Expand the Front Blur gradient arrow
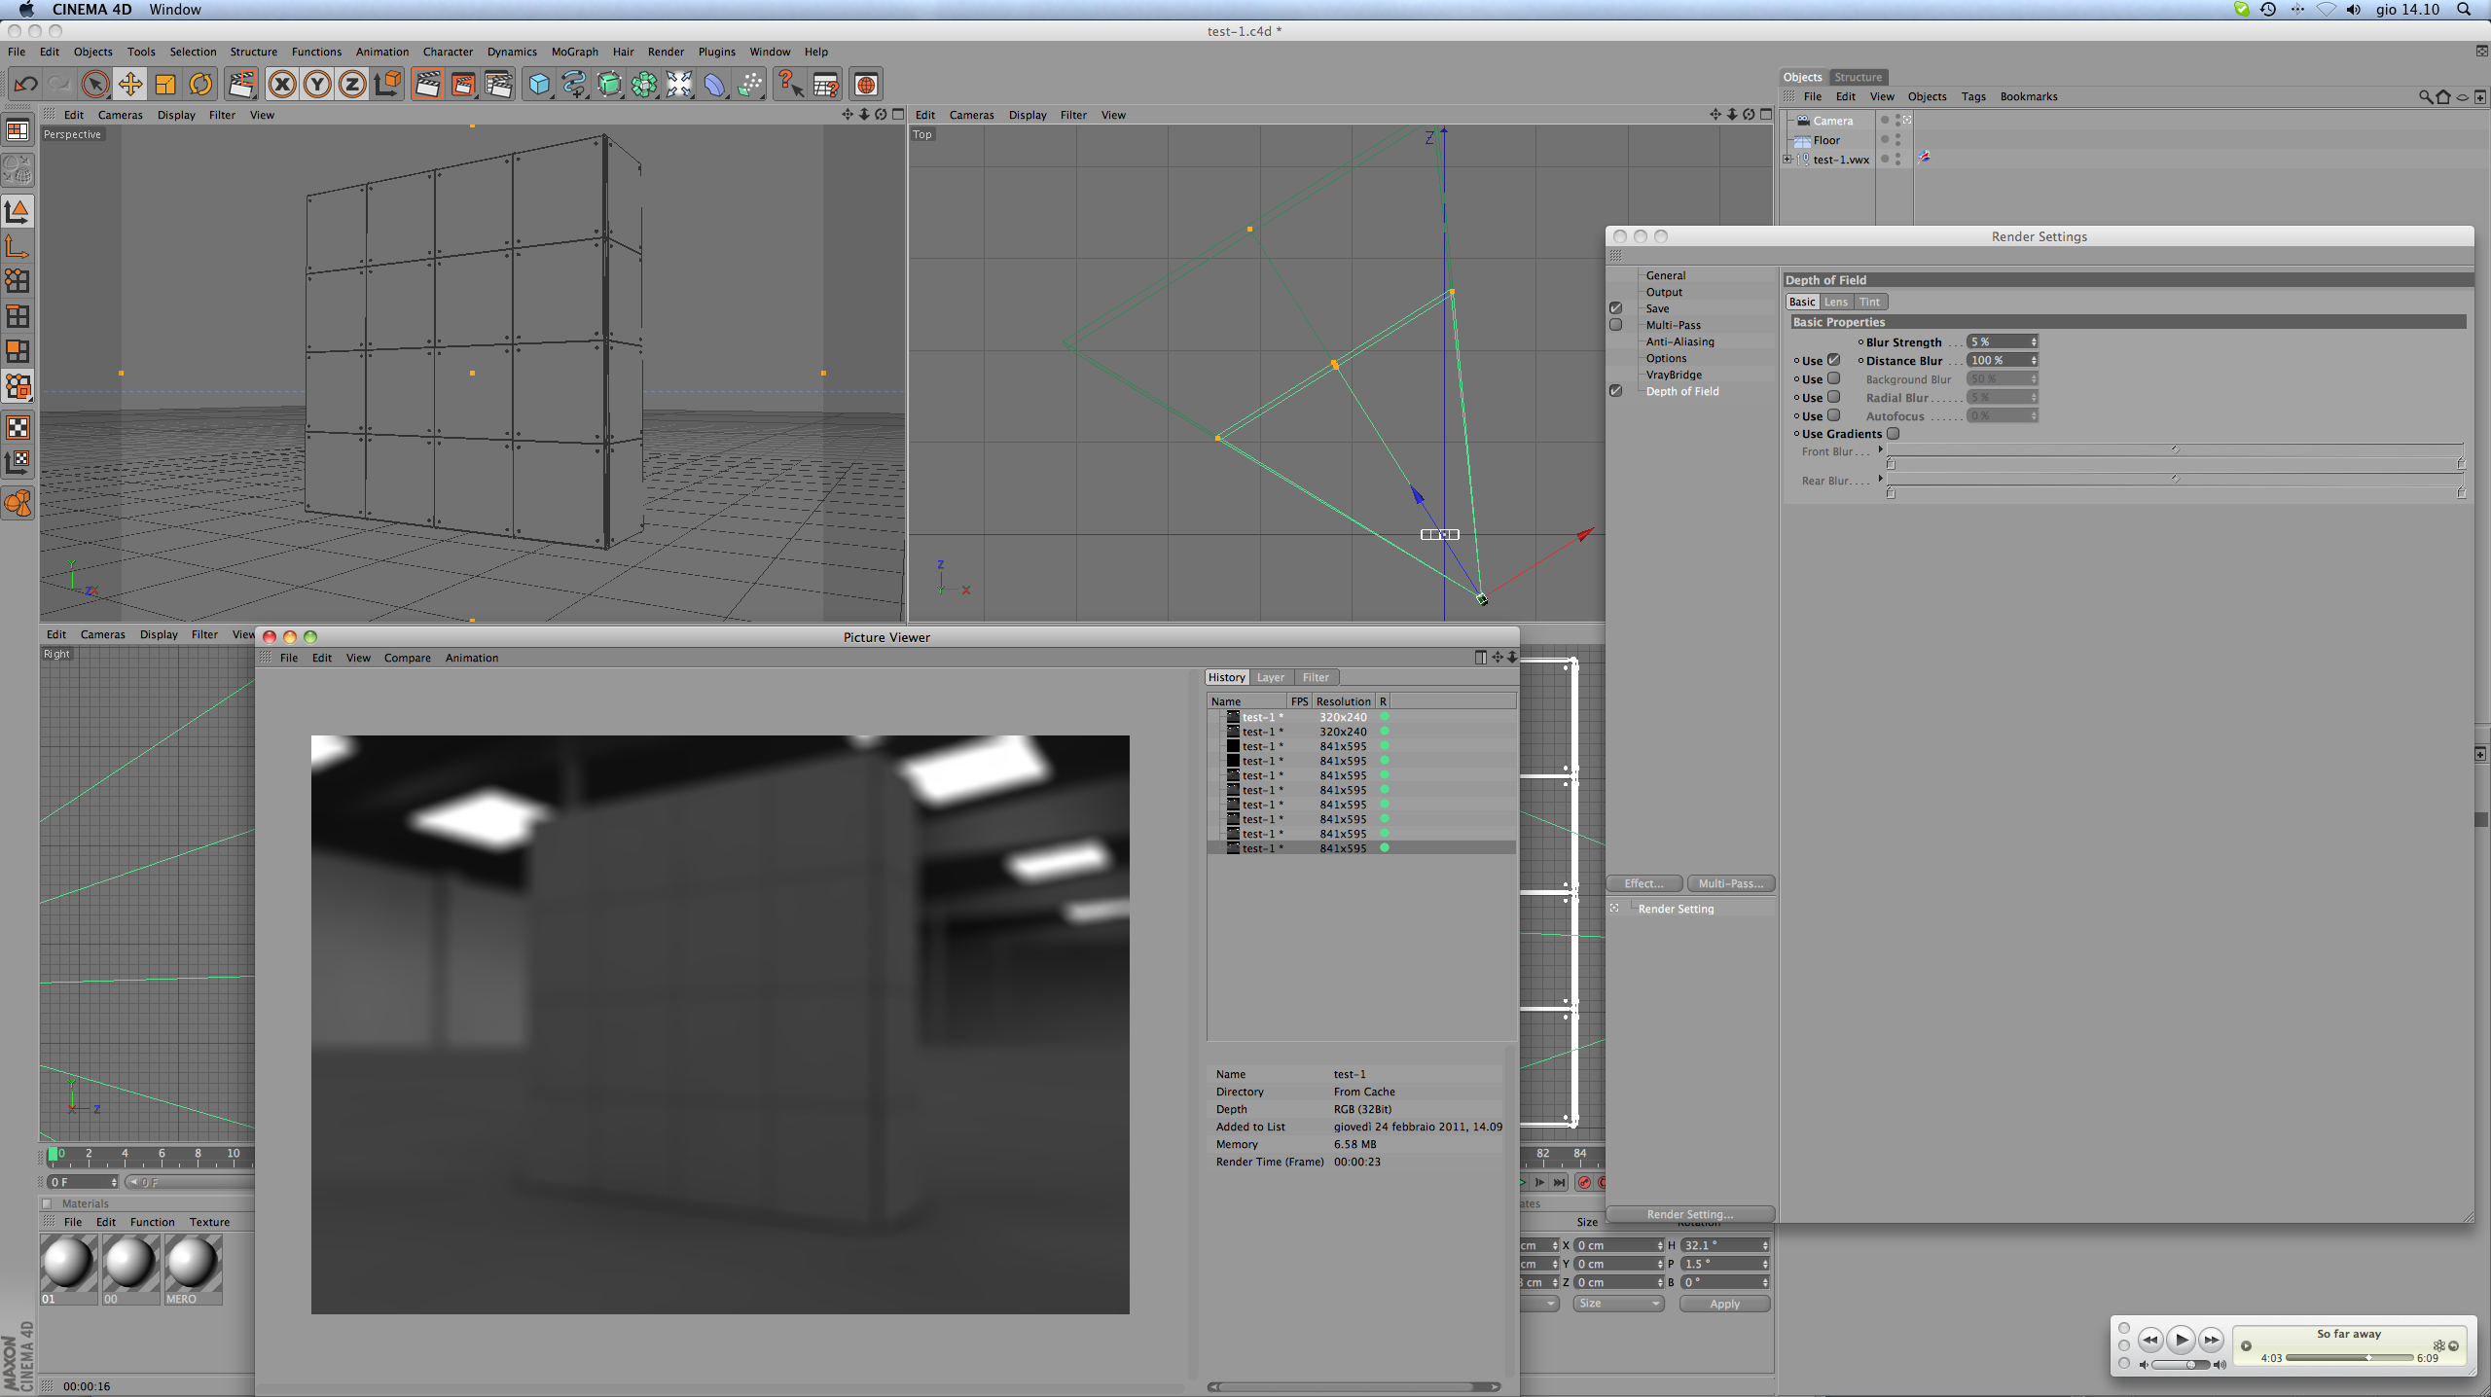This screenshot has height=1397, width=2491. [1880, 449]
